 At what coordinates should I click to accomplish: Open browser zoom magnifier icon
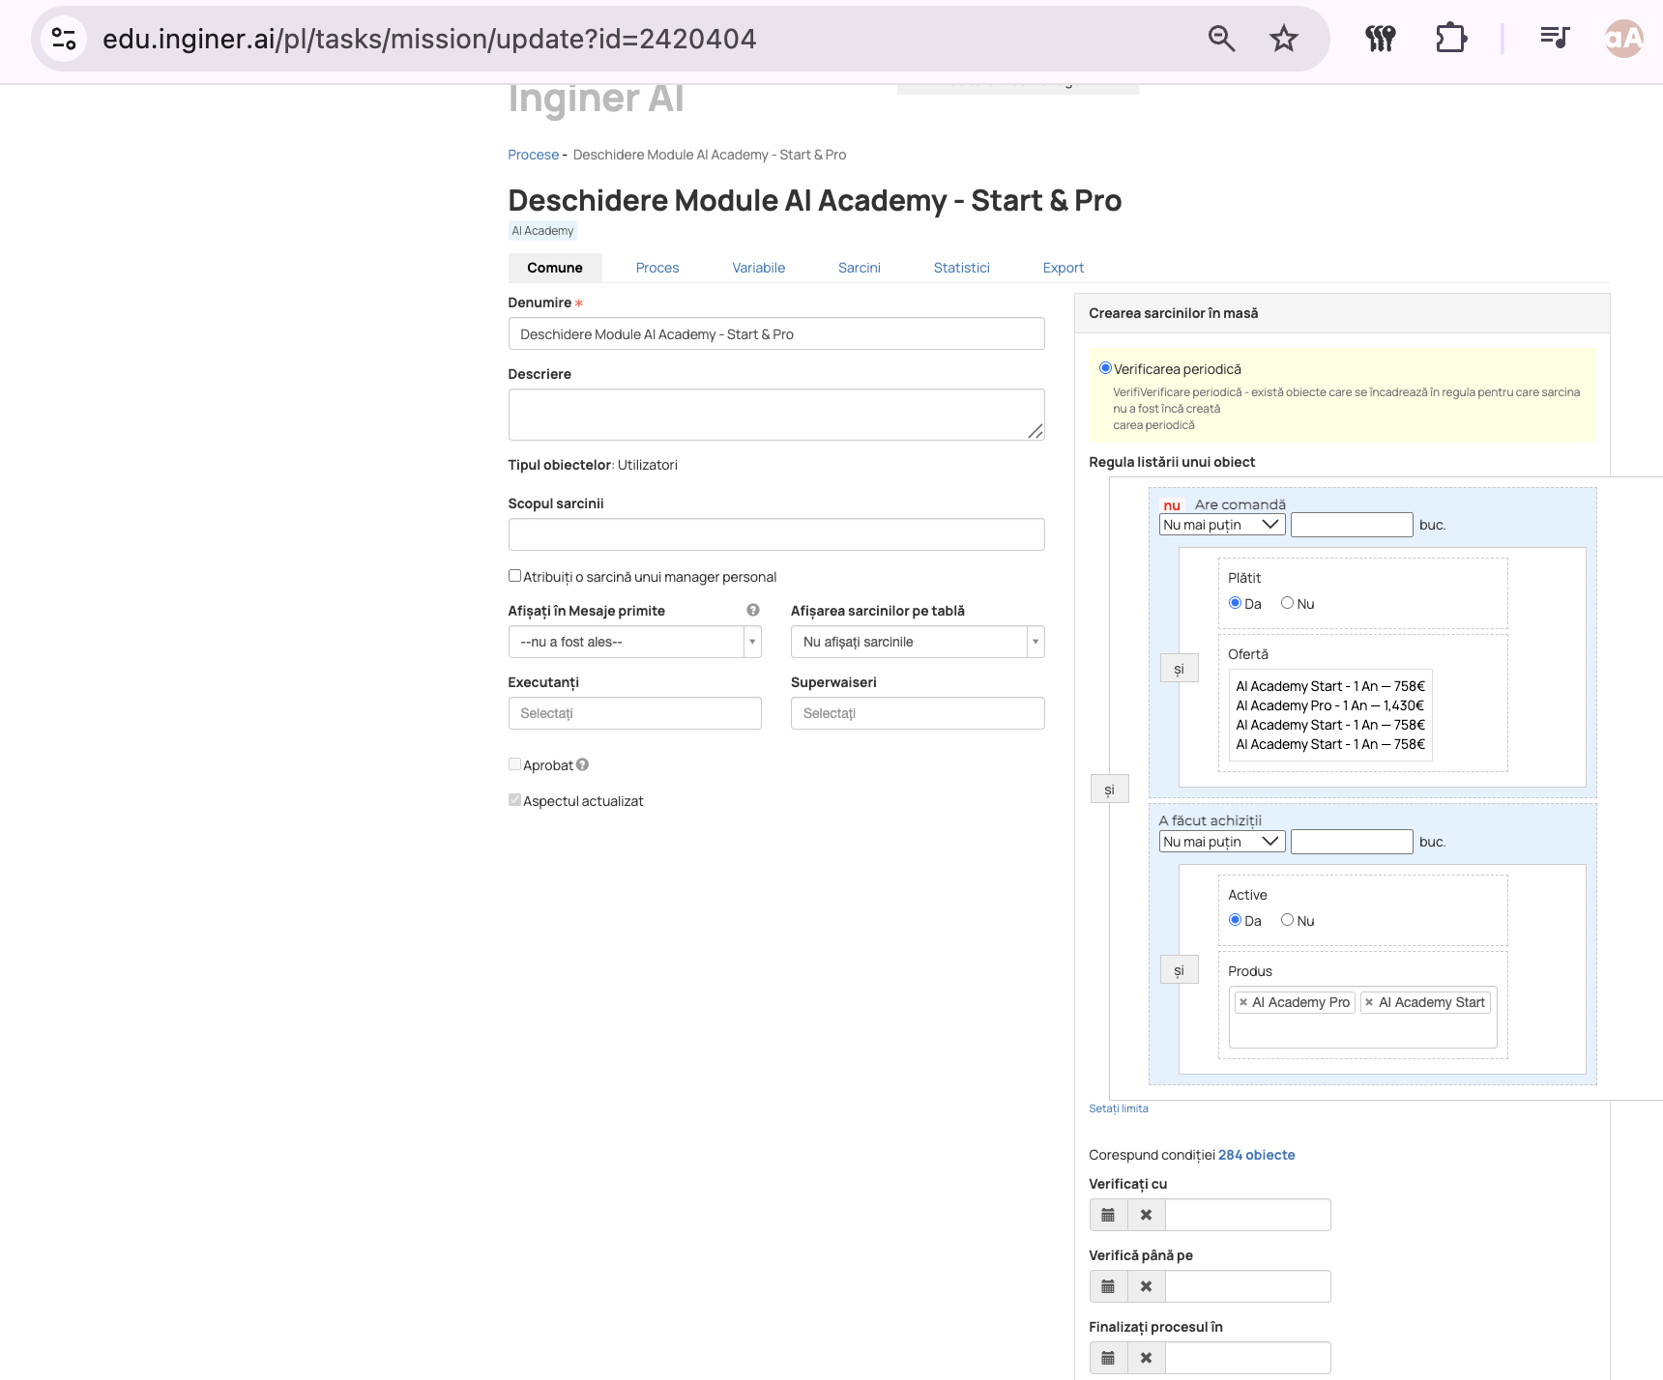click(x=1221, y=39)
